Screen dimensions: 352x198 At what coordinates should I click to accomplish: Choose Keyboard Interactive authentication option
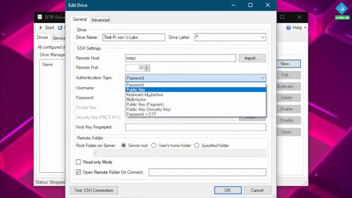[x=196, y=95]
